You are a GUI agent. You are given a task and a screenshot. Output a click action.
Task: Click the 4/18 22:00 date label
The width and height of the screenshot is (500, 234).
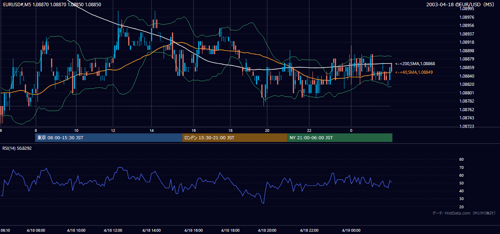[x=309, y=230]
